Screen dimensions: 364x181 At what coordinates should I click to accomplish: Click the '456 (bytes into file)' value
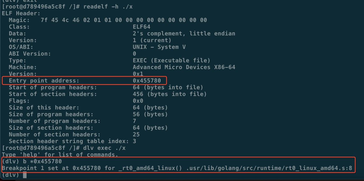click(x=170, y=94)
